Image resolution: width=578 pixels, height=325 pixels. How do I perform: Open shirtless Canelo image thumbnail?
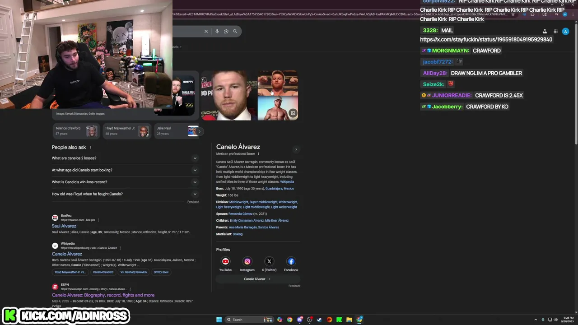(x=278, y=108)
